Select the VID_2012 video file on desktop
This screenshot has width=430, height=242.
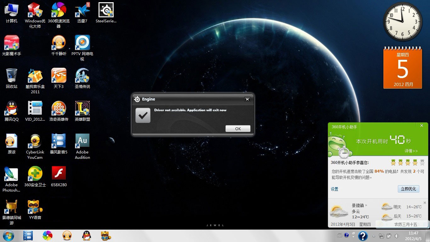click(35, 111)
